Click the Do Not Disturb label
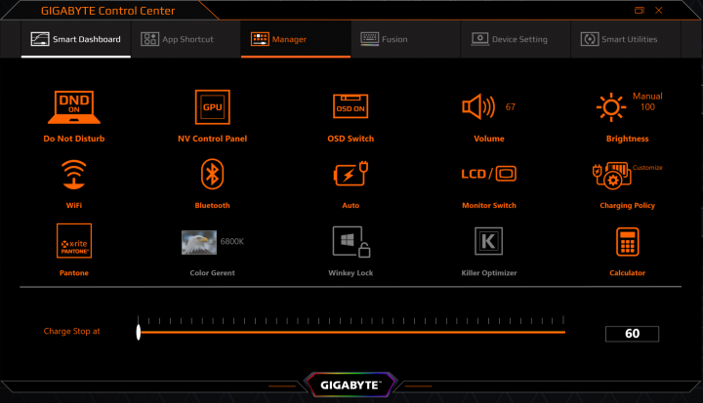This screenshot has height=403, width=703. [74, 139]
